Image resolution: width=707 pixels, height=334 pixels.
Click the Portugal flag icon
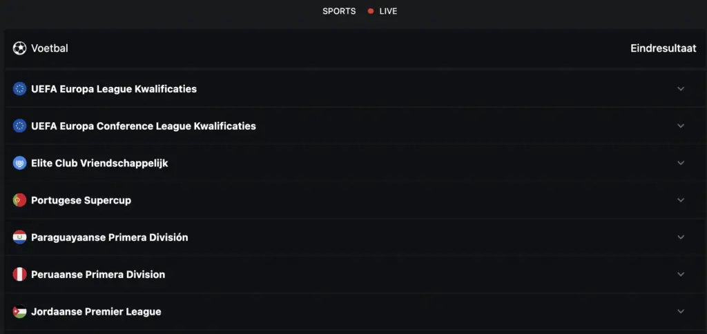pos(19,200)
